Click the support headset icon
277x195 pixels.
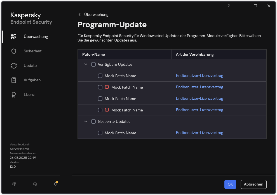click(x=35, y=184)
